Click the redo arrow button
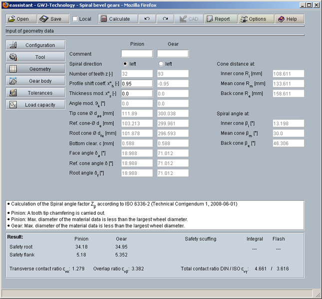The height and width of the screenshot is (299, 322). (165, 19)
